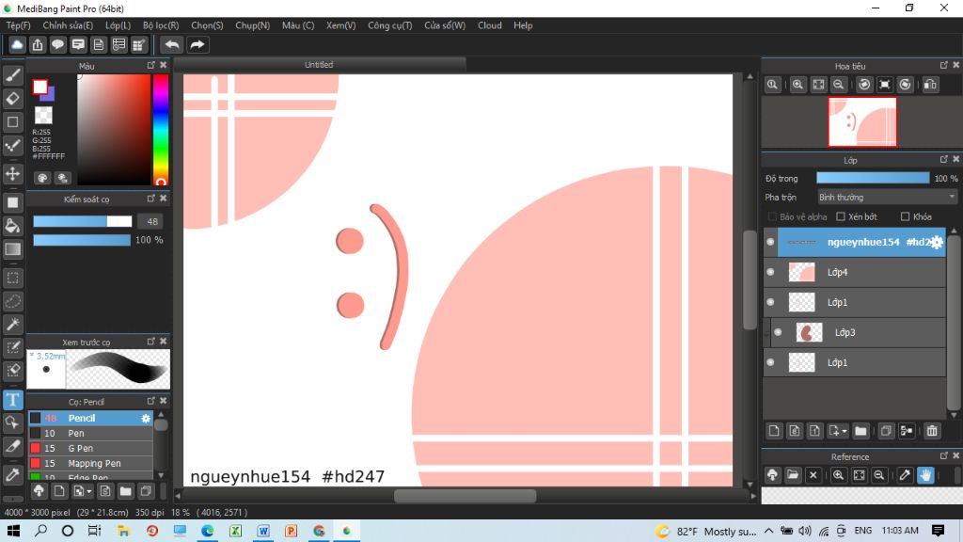Screen dimensions: 963x542
Task: Open the Bộ lọc(R) menu
Action: [161, 25]
